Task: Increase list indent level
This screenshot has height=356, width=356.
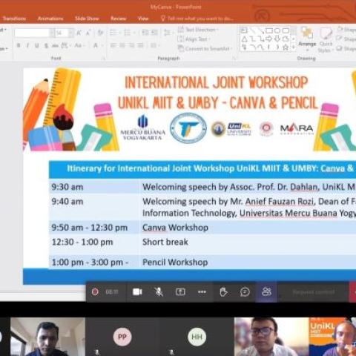Action: point(154,33)
